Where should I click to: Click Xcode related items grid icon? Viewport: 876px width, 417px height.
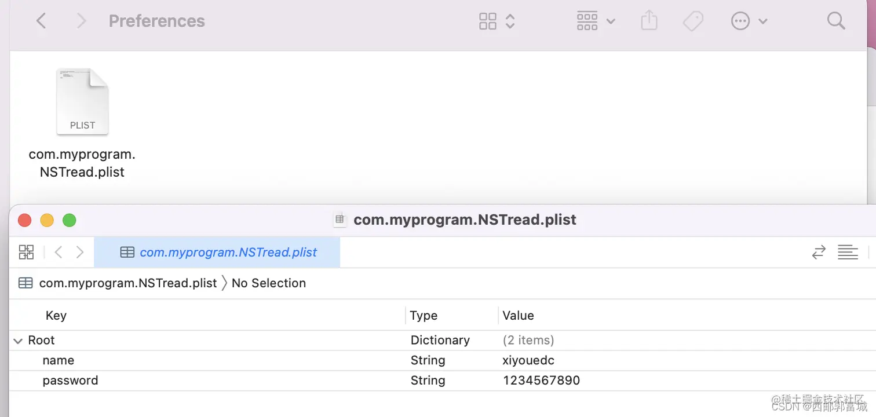[x=27, y=252]
